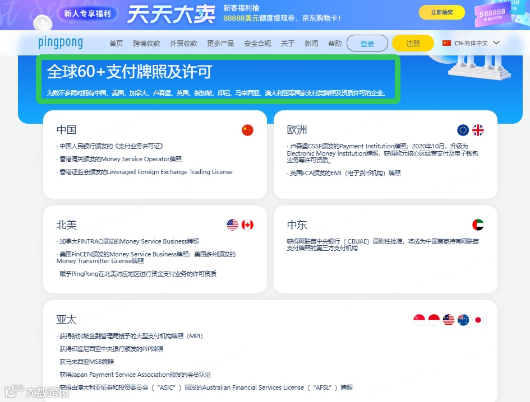This screenshot has width=530, height=402.
Task: Click the 卢森堡CSSF Payment Institution牌照 paragraph
Action: pos(382,153)
